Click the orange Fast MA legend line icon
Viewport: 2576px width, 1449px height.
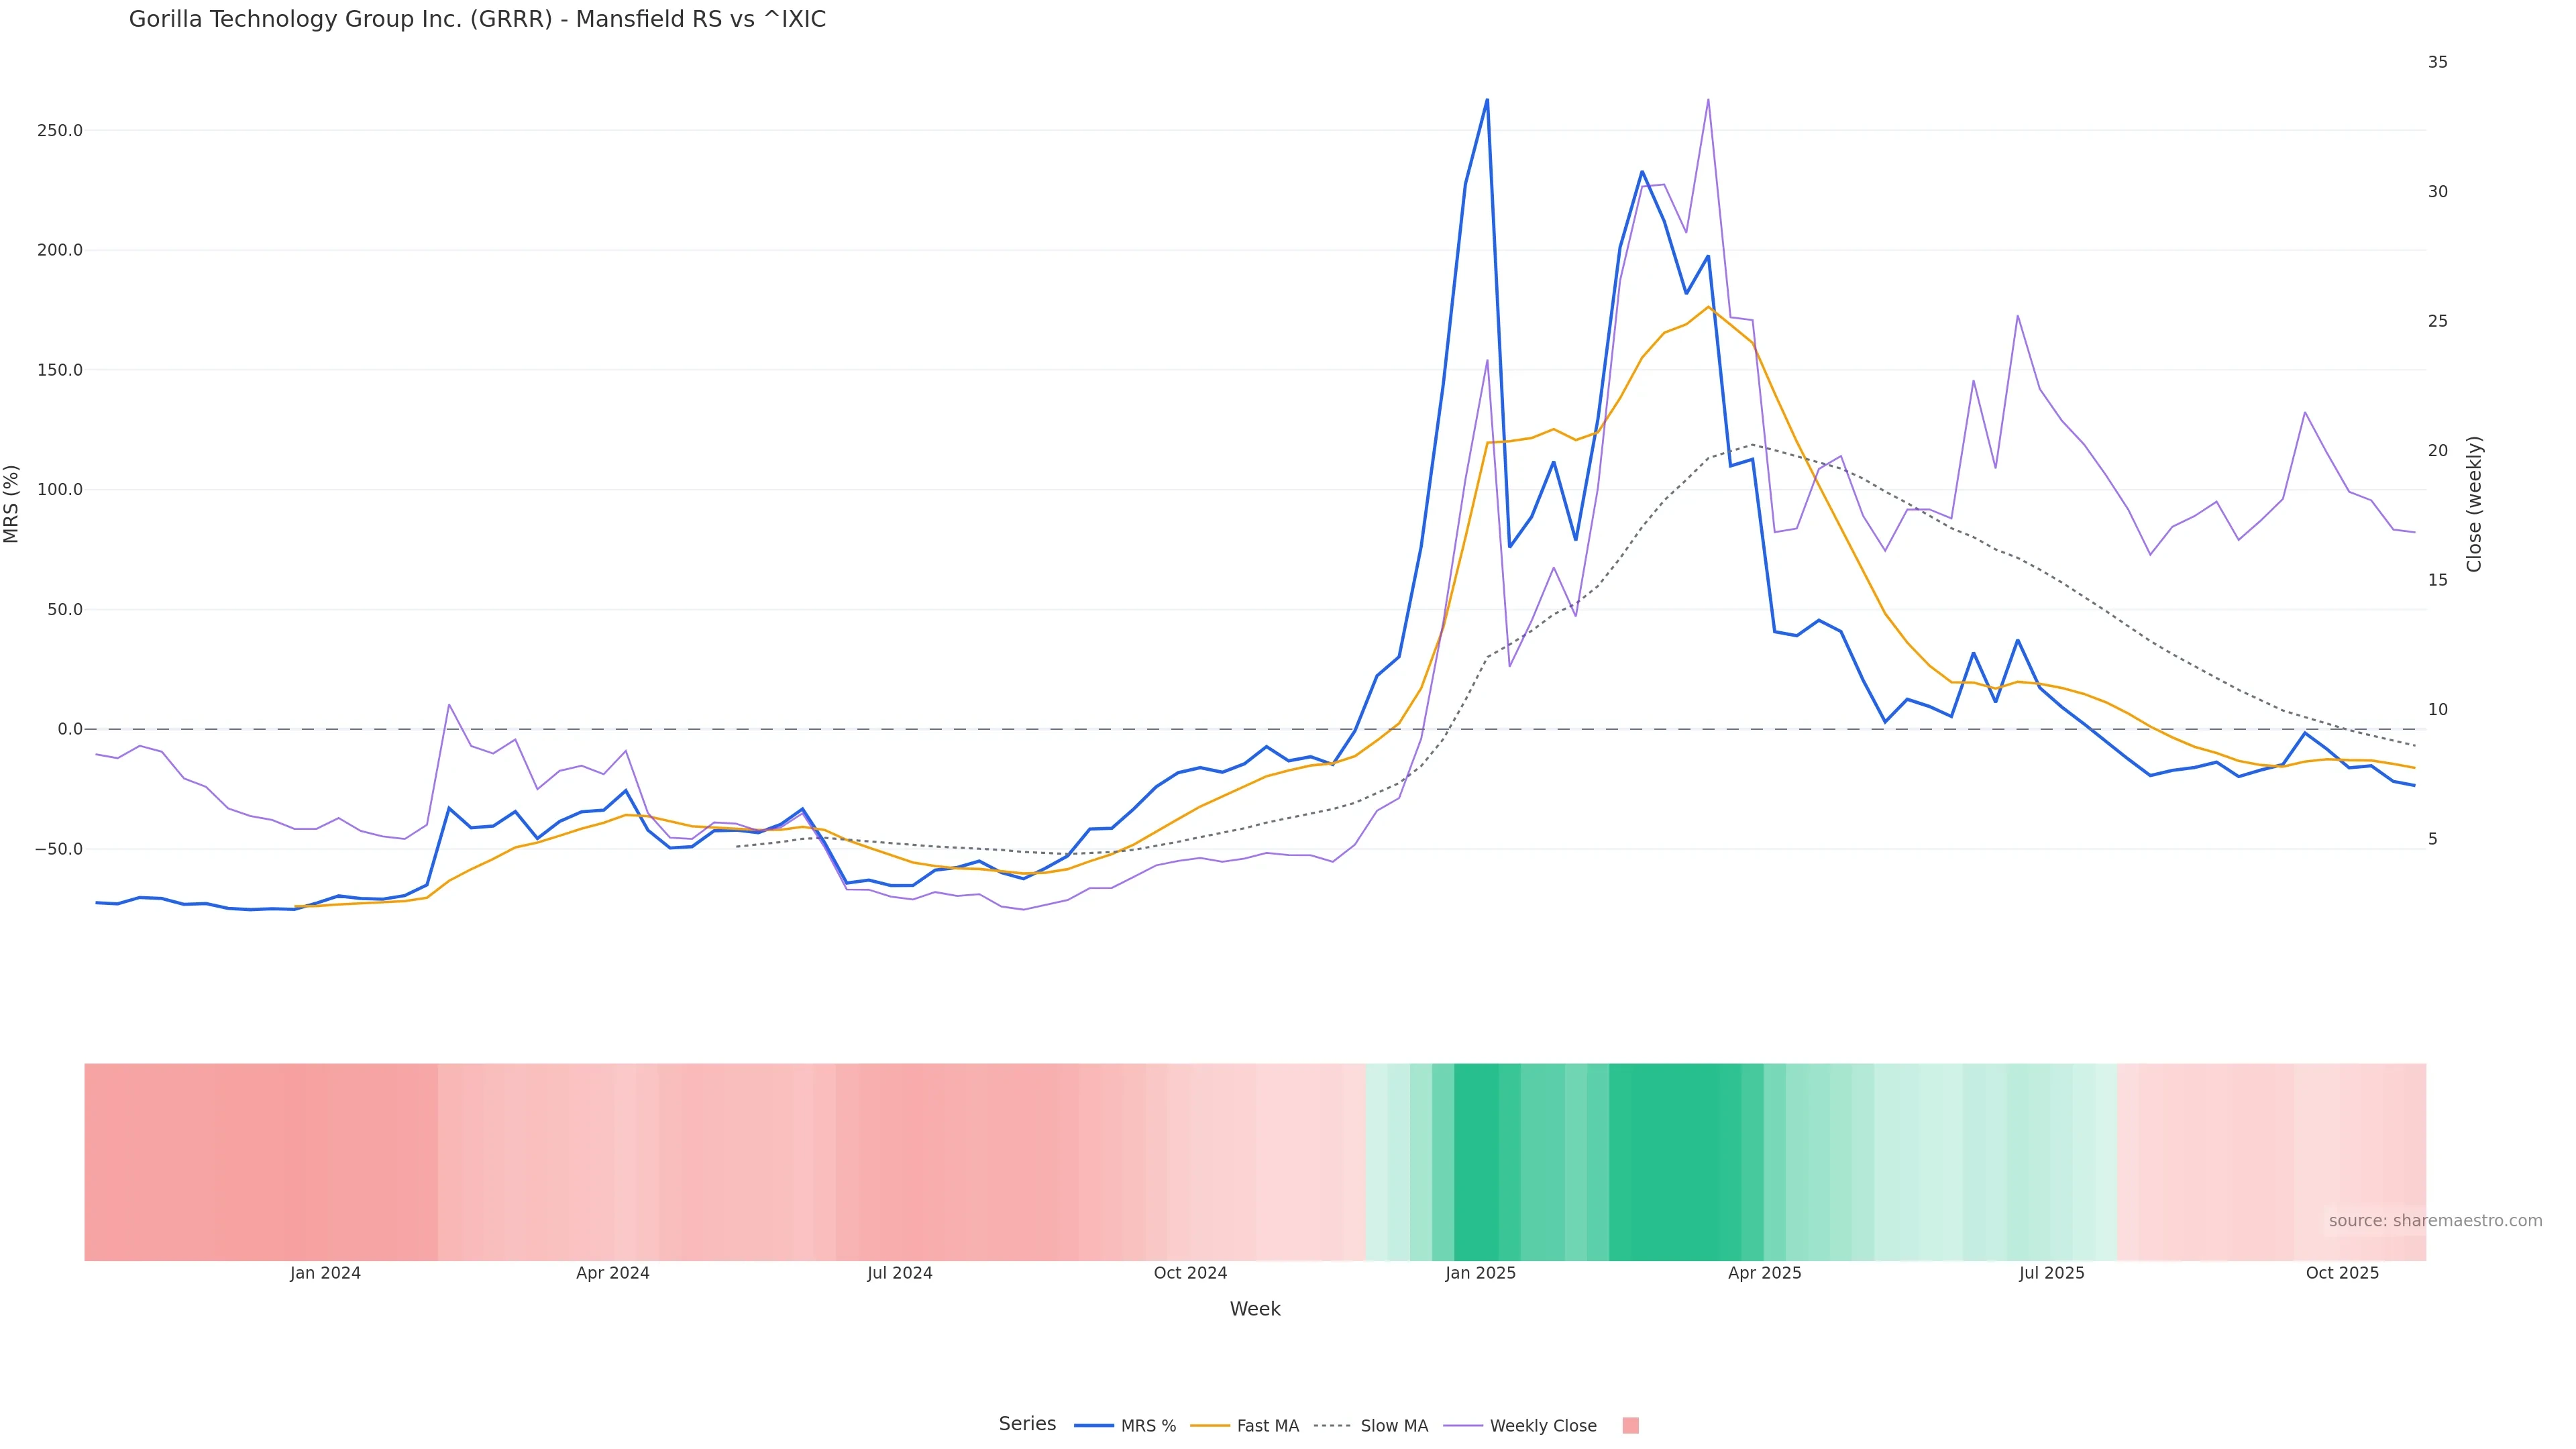click(1210, 1426)
